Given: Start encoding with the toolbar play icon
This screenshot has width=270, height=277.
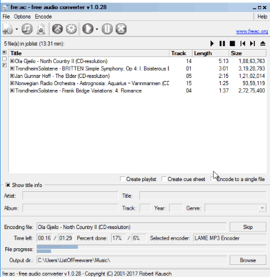Looking at the screenshot, I should (x=88, y=29).
